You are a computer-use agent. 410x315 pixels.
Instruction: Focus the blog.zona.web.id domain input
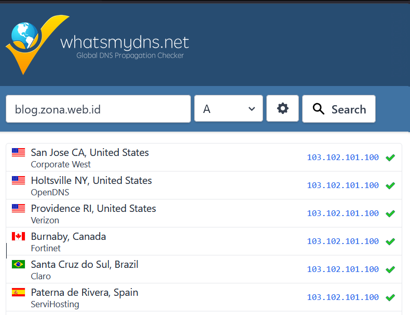tap(98, 109)
